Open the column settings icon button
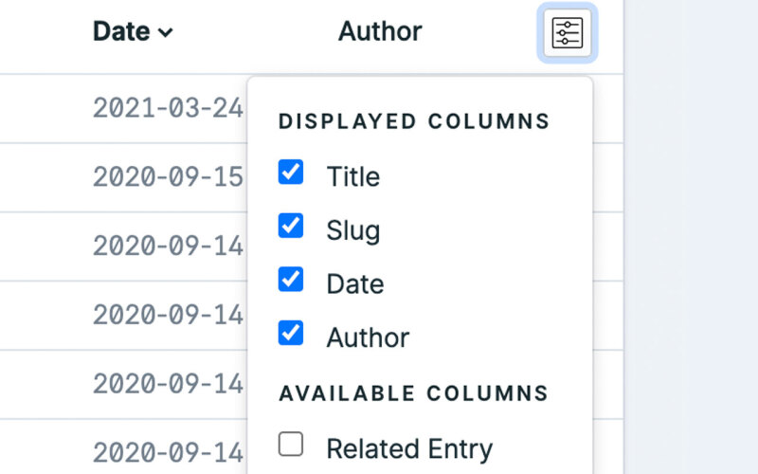The width and height of the screenshot is (758, 474). pos(567,33)
